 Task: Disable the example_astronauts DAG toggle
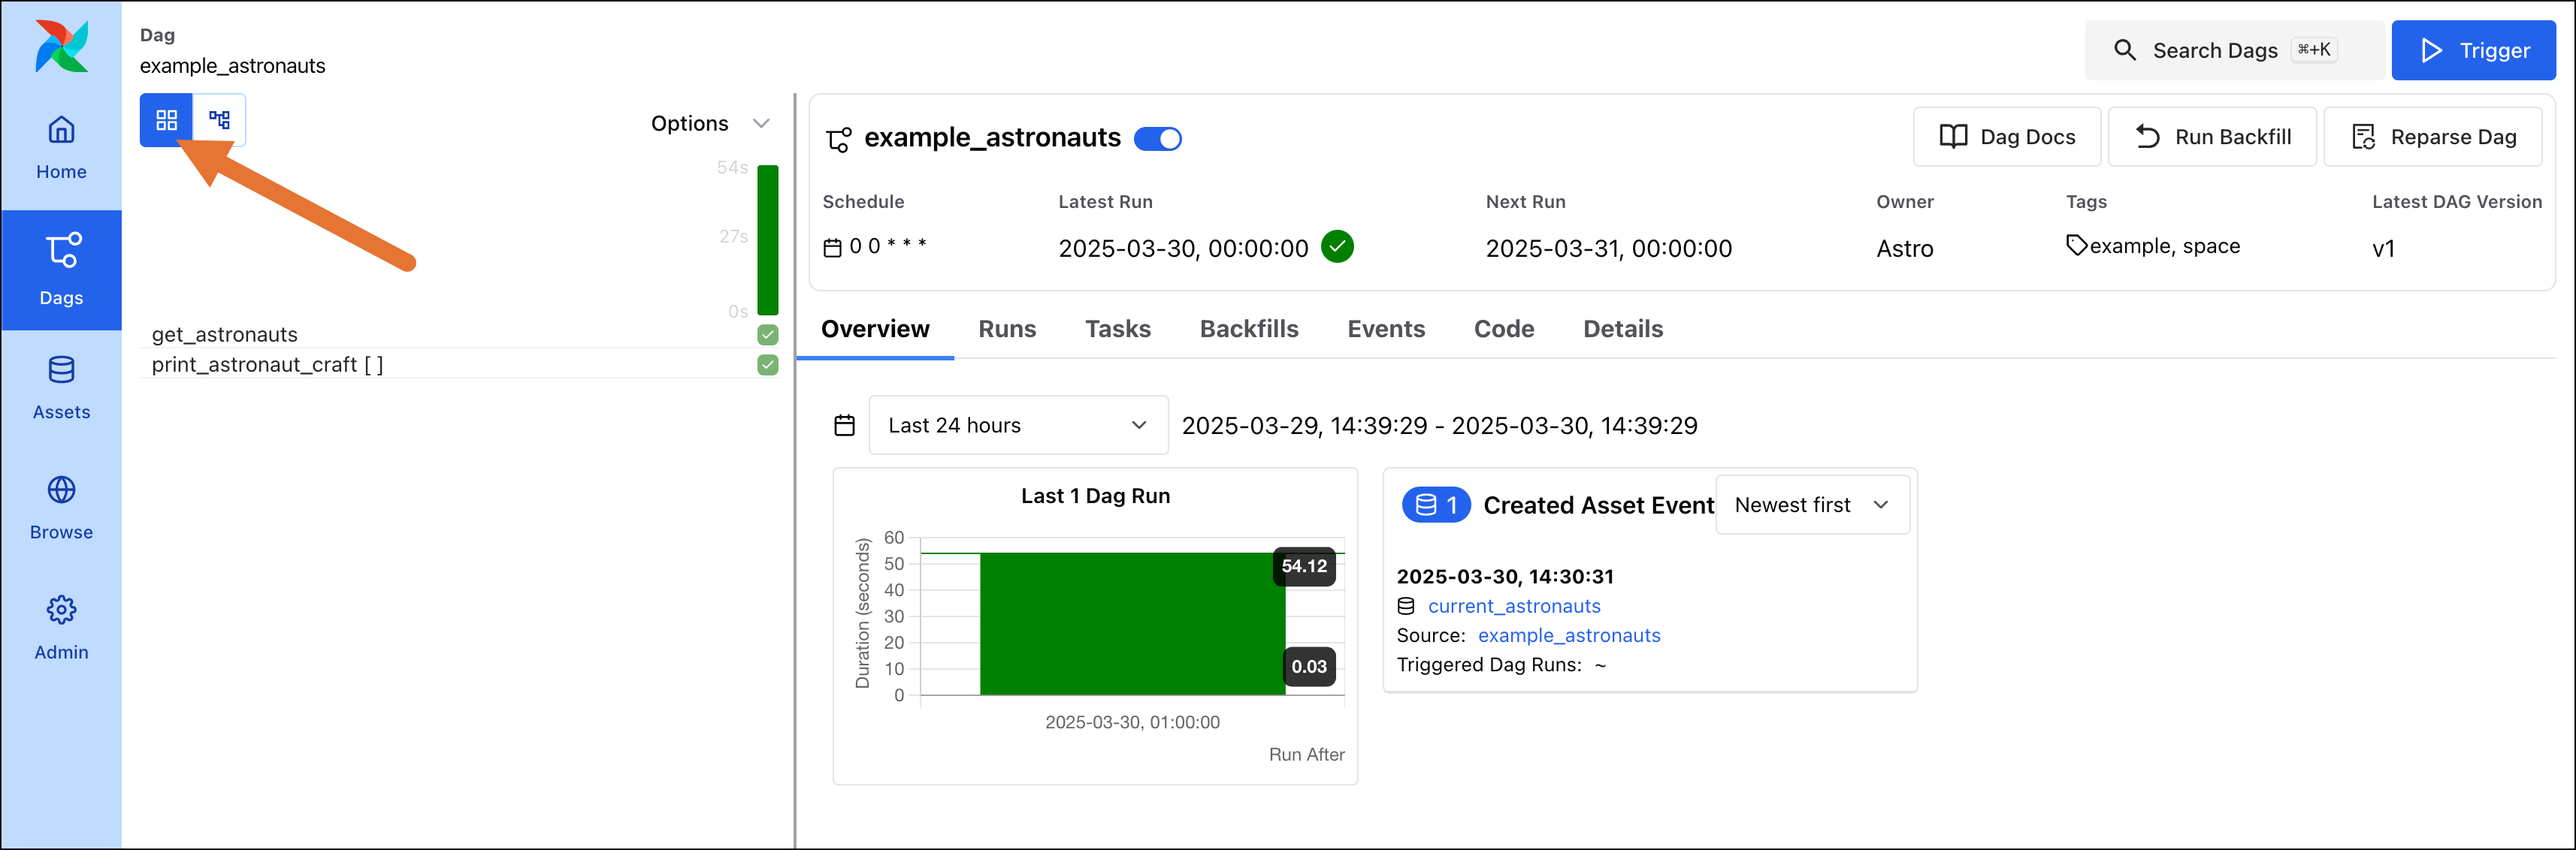point(1158,139)
